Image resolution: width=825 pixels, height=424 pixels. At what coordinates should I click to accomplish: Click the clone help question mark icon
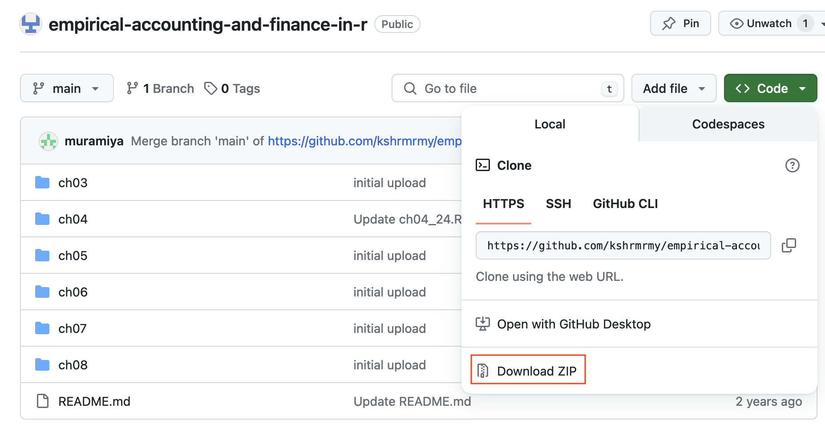792,165
